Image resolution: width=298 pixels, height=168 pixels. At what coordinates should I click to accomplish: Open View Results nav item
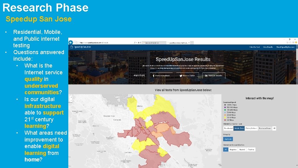pos(268,47)
